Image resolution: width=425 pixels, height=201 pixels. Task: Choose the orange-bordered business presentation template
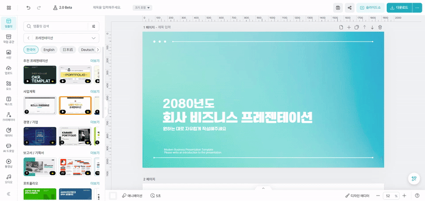tap(75, 105)
